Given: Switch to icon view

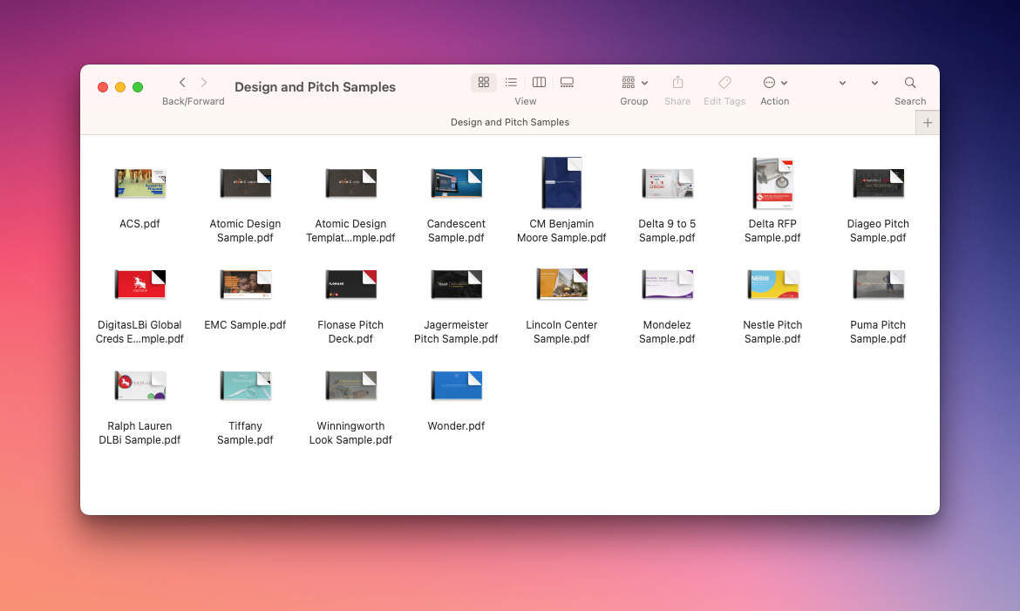Looking at the screenshot, I should (x=483, y=83).
